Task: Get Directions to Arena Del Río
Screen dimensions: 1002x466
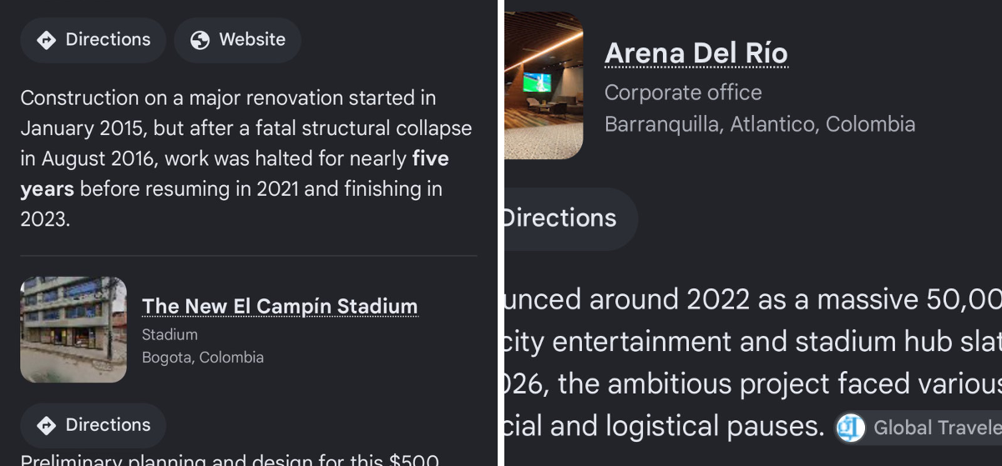Action: point(570,218)
